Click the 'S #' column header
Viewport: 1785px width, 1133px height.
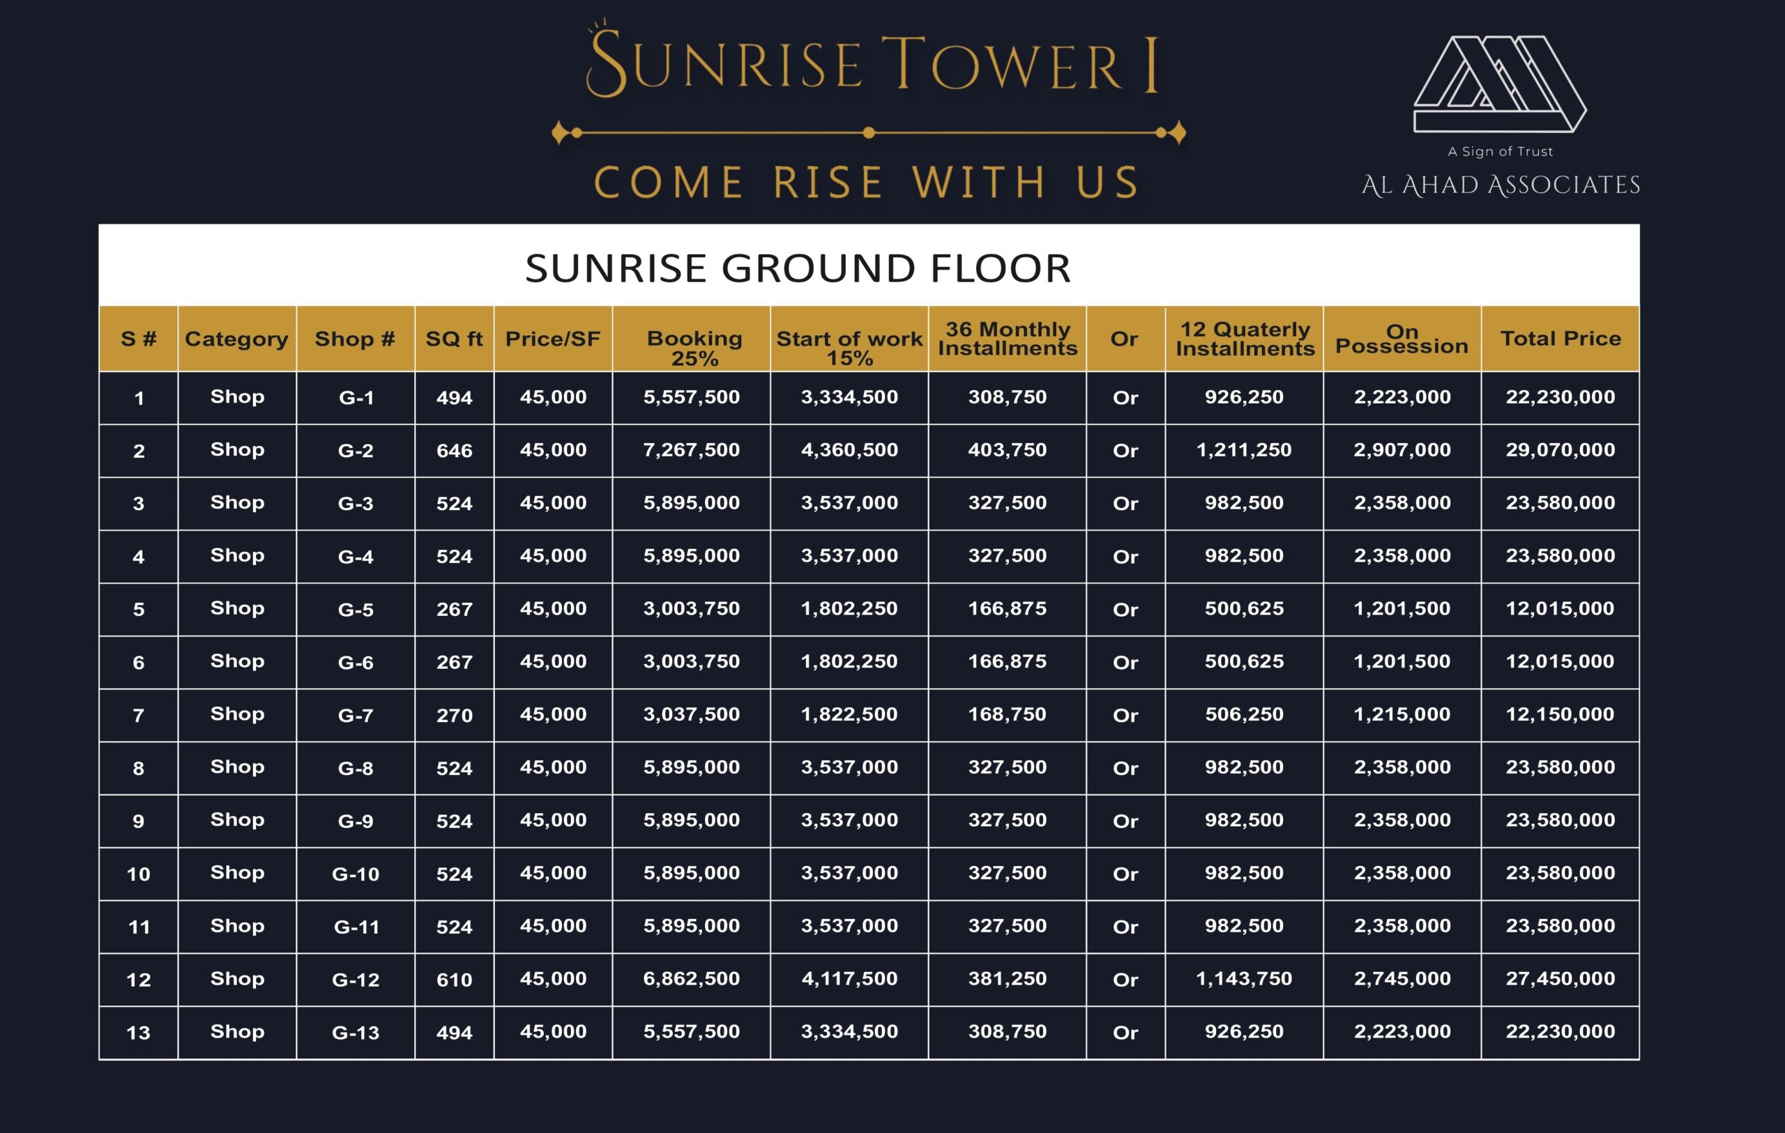[x=139, y=339]
